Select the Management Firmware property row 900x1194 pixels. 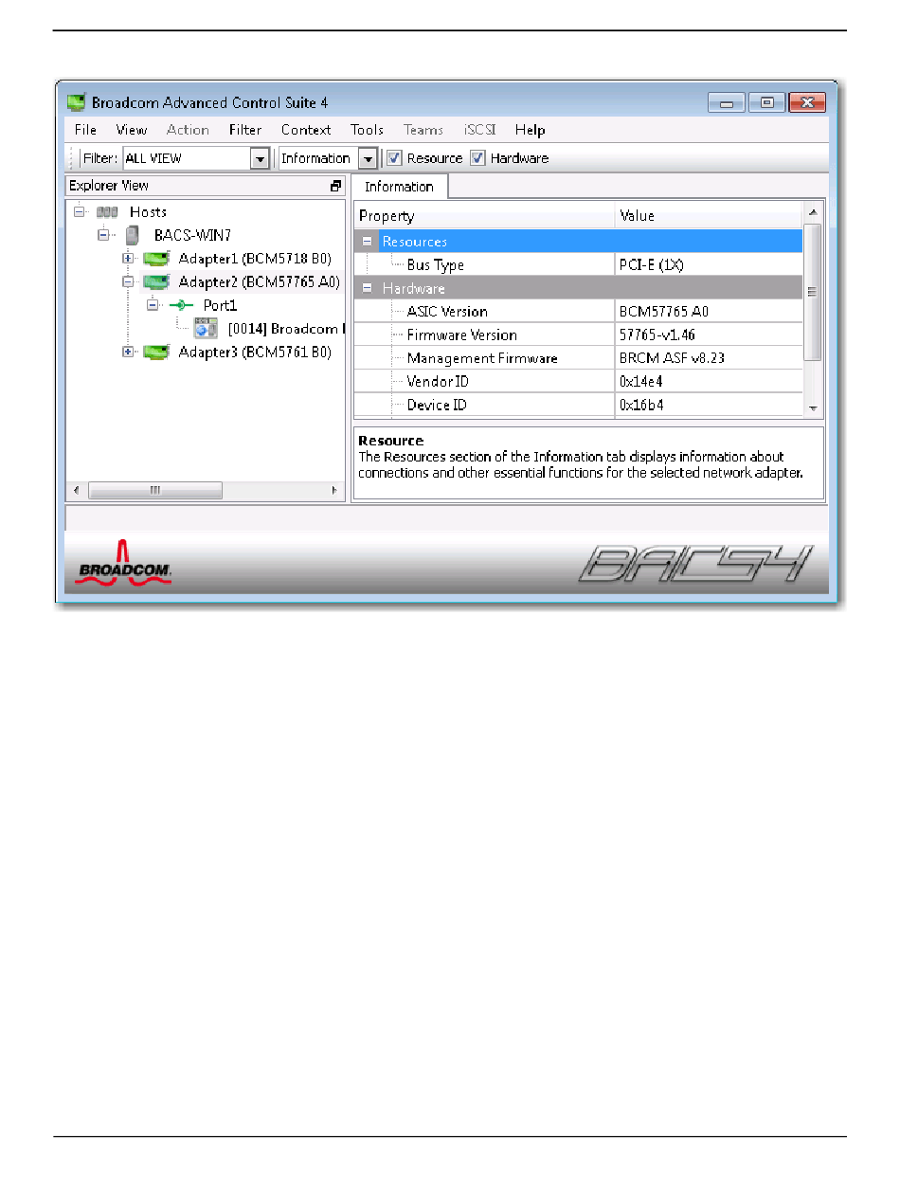click(579, 358)
